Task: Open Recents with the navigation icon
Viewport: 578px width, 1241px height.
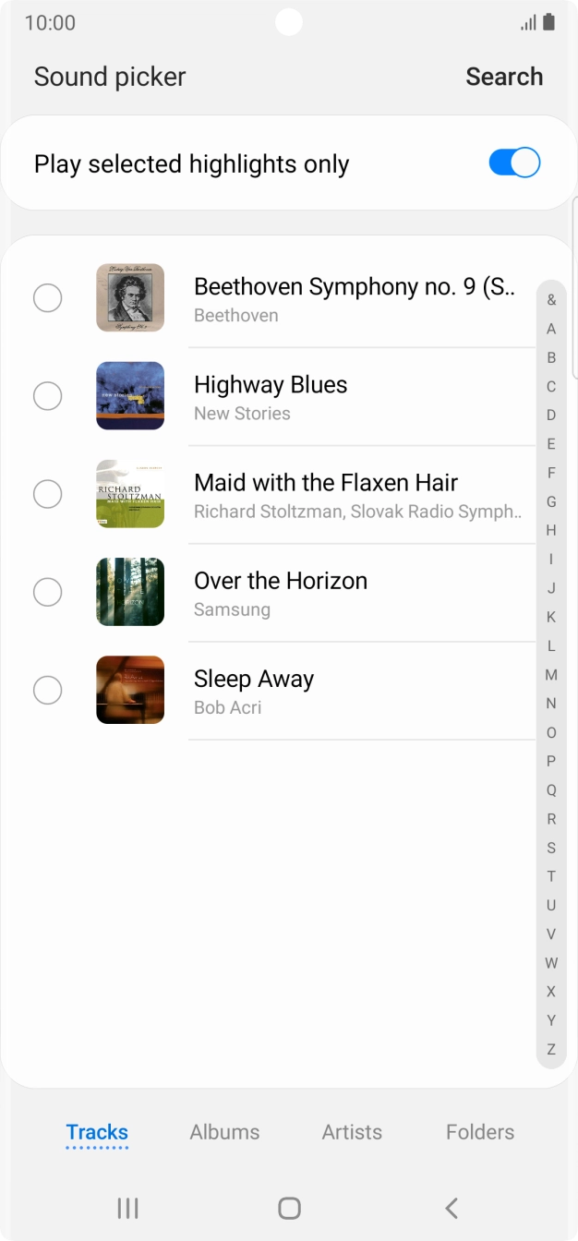Action: click(127, 1207)
